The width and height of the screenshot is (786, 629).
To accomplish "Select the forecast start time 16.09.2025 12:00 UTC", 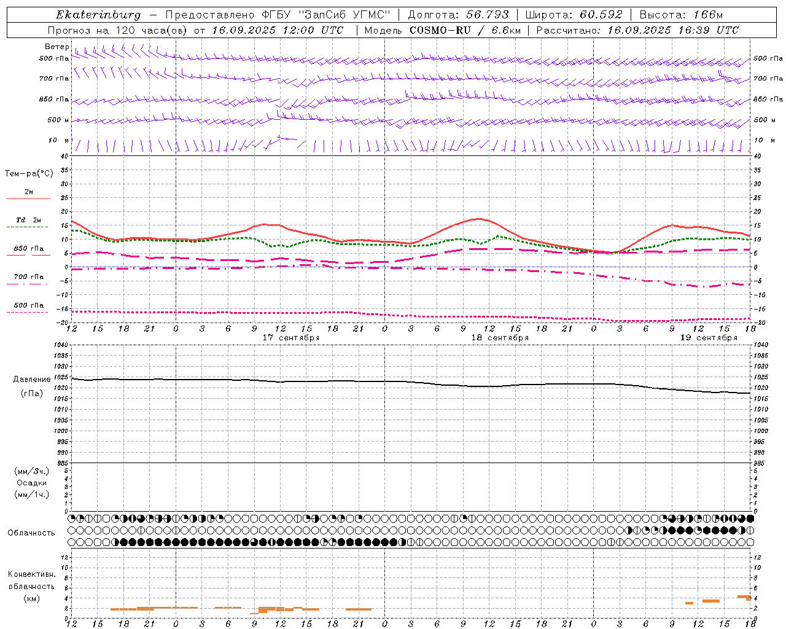I will [x=278, y=30].
